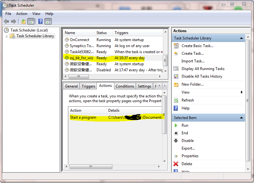
Task: Click the 'At log on of any user' trigger
Action: pyautogui.click(x=132, y=46)
